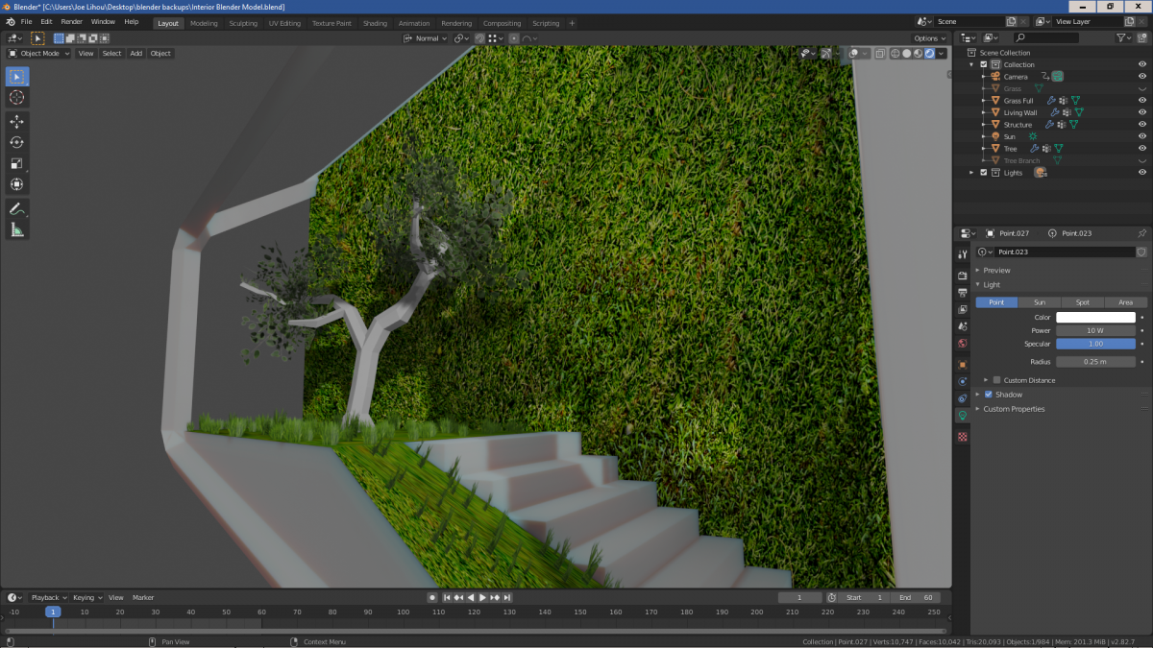This screenshot has height=648, width=1153.
Task: Select the Move tool in toolbar
Action: click(x=16, y=122)
